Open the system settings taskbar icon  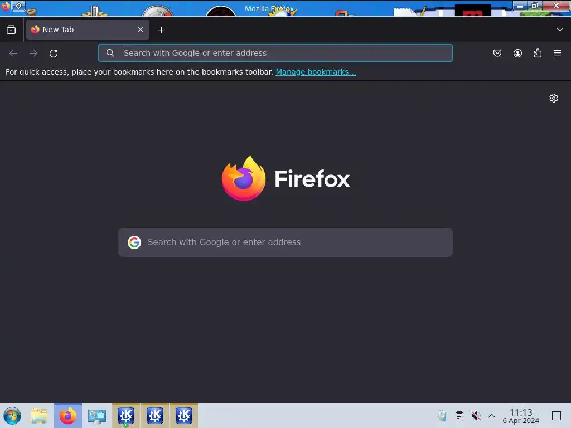(97, 416)
